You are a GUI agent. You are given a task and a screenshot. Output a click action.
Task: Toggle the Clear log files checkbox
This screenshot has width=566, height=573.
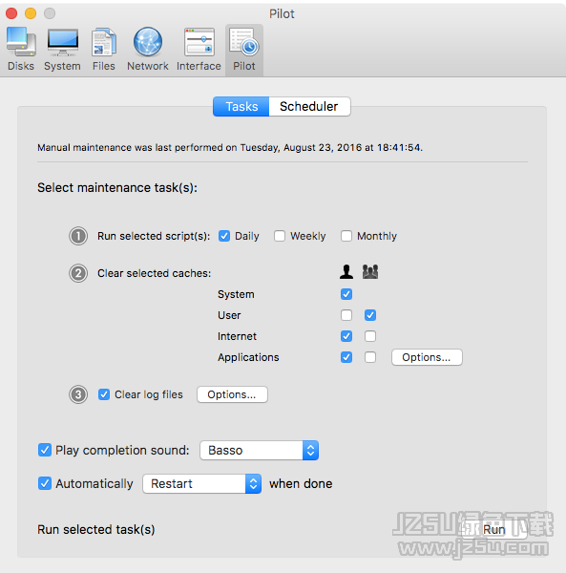coord(104,394)
